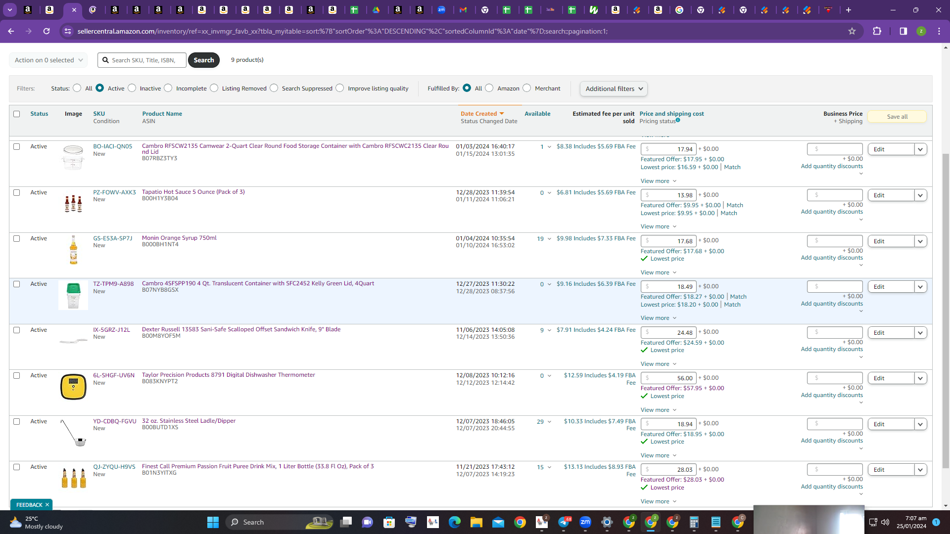Screen dimensions: 950x534
Task: Switch to the Google tab
Action: (679, 10)
